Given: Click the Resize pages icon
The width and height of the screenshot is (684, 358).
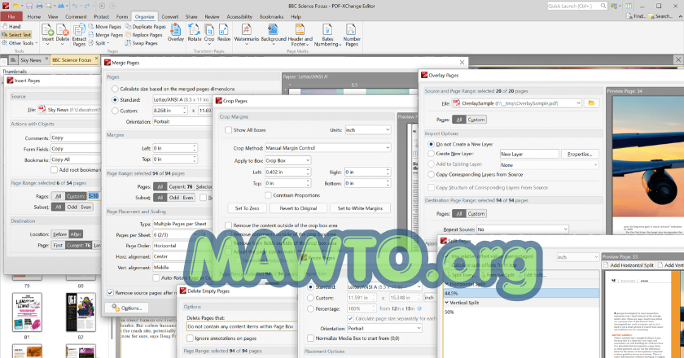Looking at the screenshot, I should (224, 33).
